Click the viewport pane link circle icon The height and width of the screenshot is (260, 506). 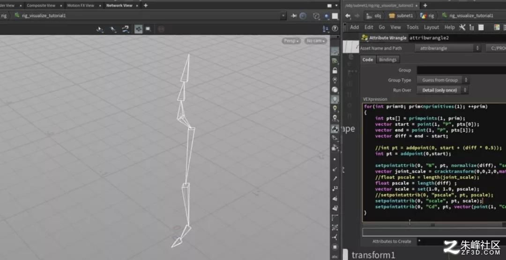[x=303, y=15]
